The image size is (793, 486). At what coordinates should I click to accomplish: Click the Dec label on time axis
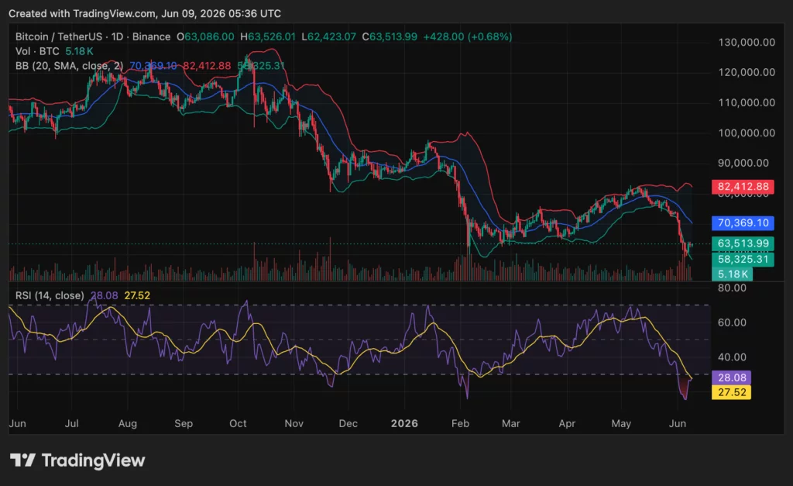[x=348, y=423]
